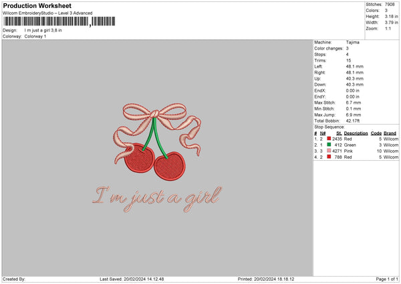Click the "I'm just a girl" lettering
This screenshot has width=401, height=284.
coord(157,199)
